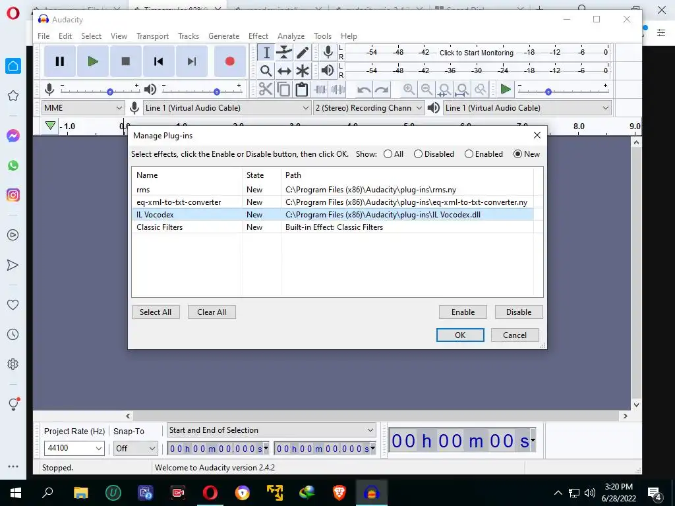Open Start and End of Selection dropdown
Viewport: 675px width, 506px height.
[271, 430]
